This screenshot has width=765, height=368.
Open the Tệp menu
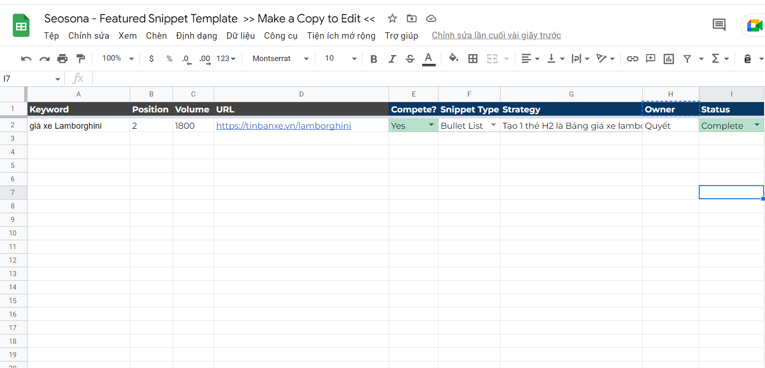(51, 35)
